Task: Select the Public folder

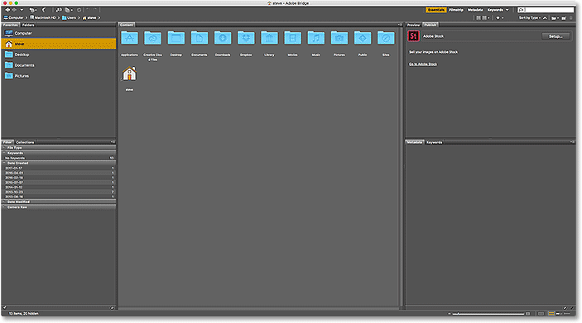Action: coord(363,38)
